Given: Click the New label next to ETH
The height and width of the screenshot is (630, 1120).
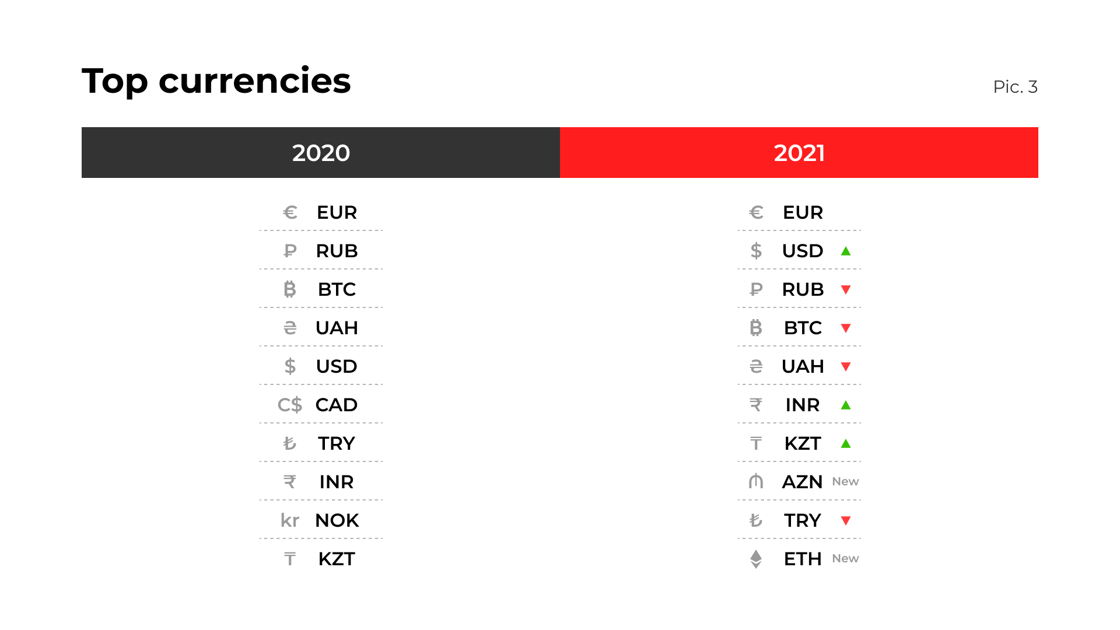Looking at the screenshot, I should tap(845, 559).
